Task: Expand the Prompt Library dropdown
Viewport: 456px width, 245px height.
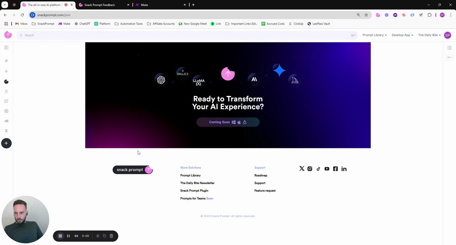Action: tap(374, 35)
